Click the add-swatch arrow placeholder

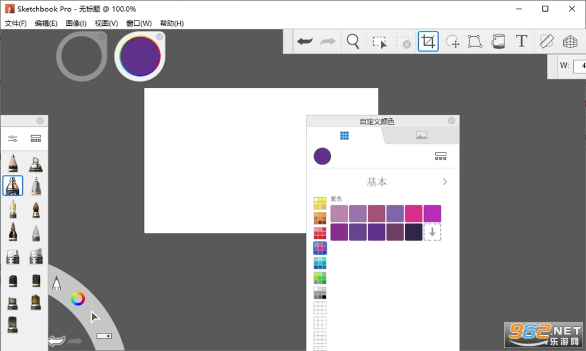(432, 232)
